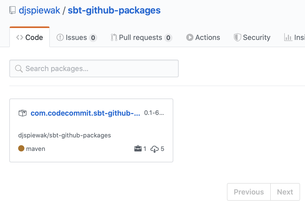Click the repository book icon
The height and width of the screenshot is (209, 305).
coord(12,10)
